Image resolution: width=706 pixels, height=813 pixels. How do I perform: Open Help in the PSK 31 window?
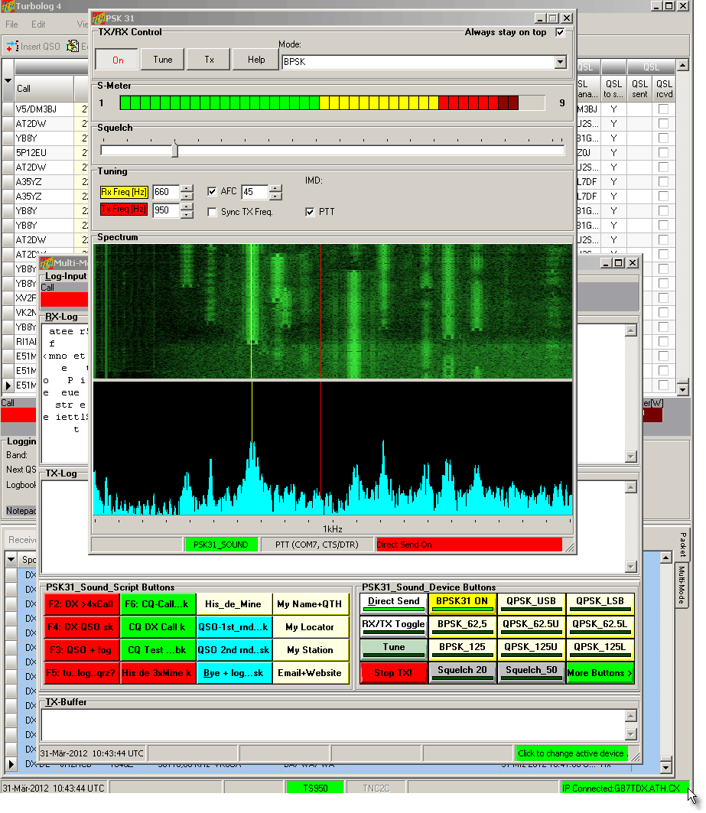coord(255,60)
